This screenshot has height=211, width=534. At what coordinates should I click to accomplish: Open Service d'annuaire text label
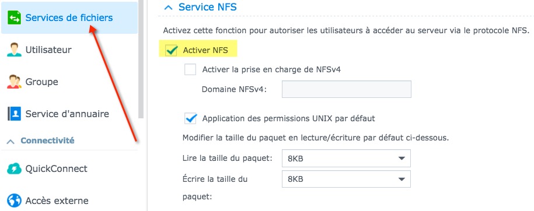67,114
